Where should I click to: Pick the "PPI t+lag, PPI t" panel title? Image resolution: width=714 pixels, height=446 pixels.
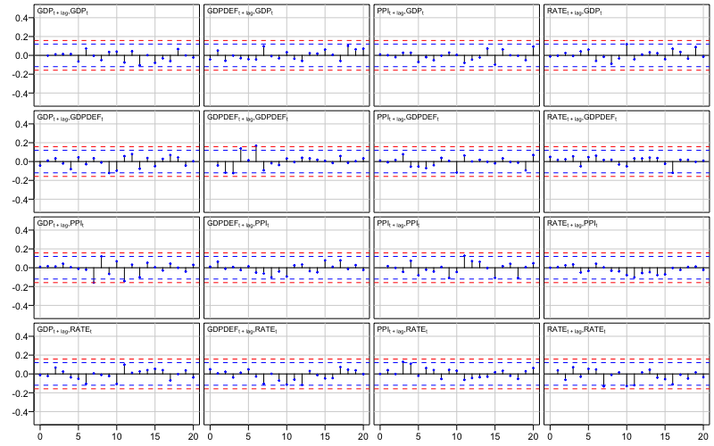pyautogui.click(x=398, y=224)
